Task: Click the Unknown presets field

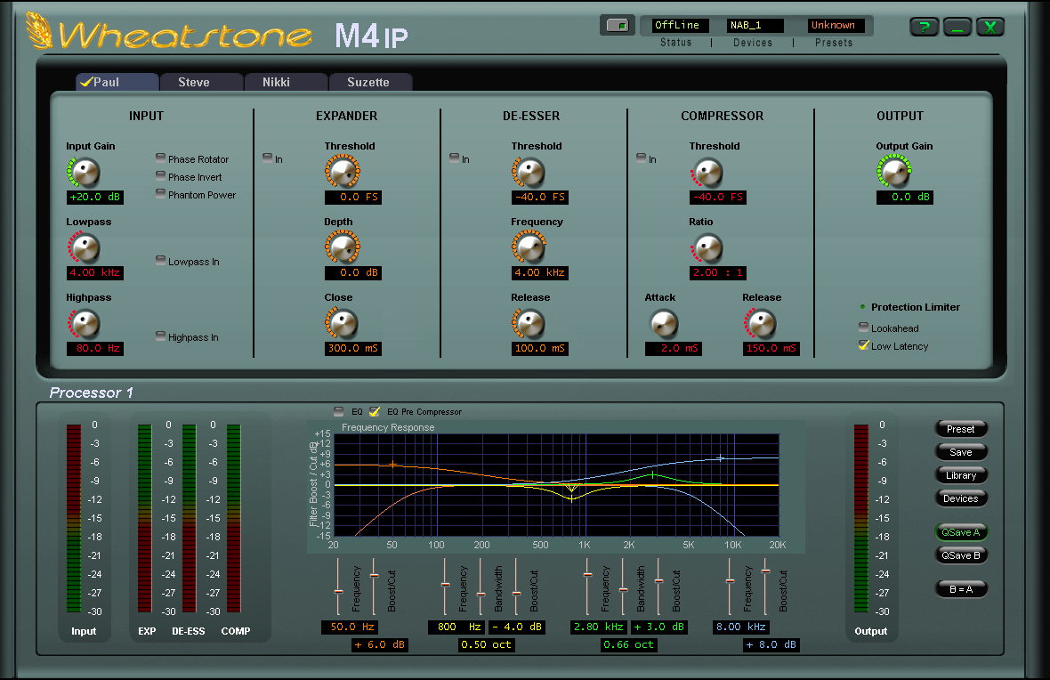Action: tap(836, 26)
